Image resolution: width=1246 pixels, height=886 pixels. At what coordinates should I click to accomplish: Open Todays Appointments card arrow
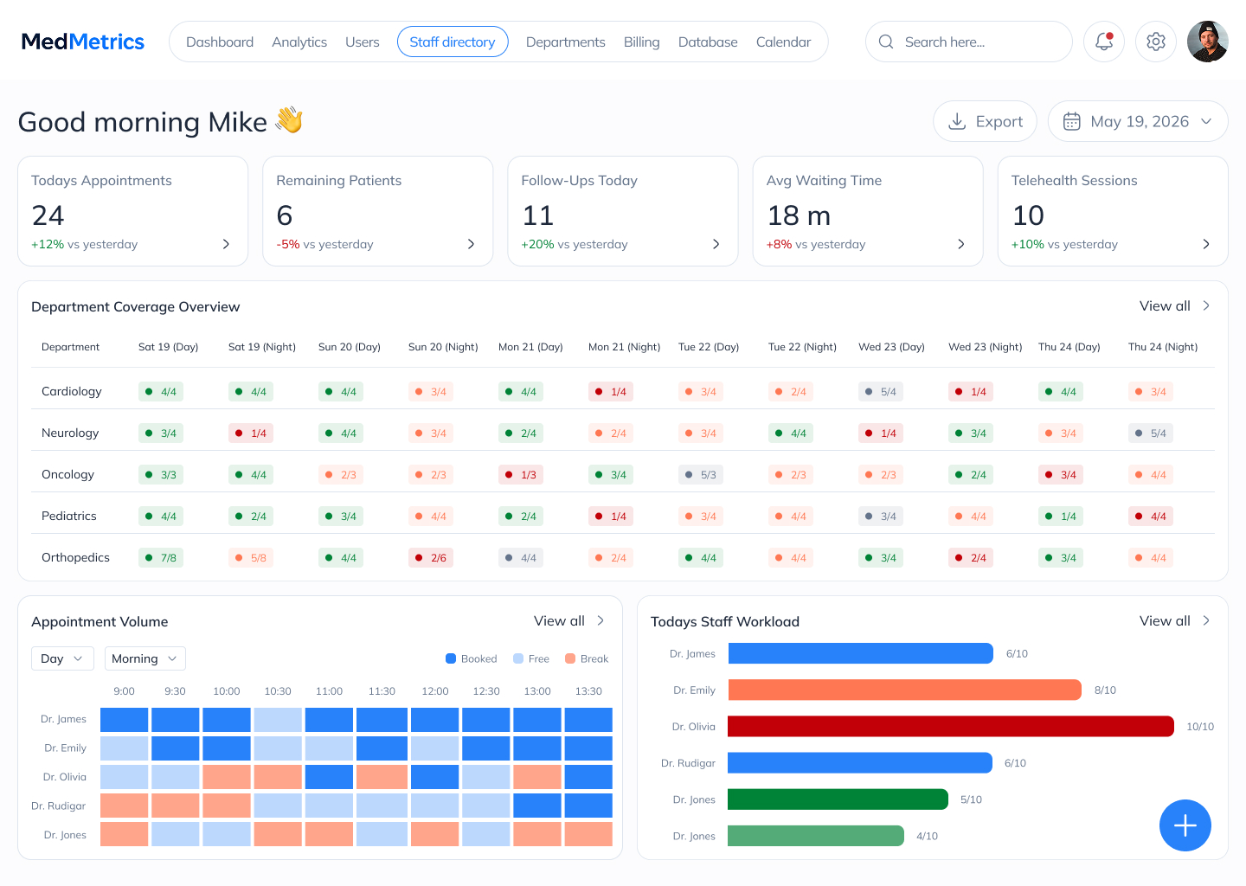226,244
